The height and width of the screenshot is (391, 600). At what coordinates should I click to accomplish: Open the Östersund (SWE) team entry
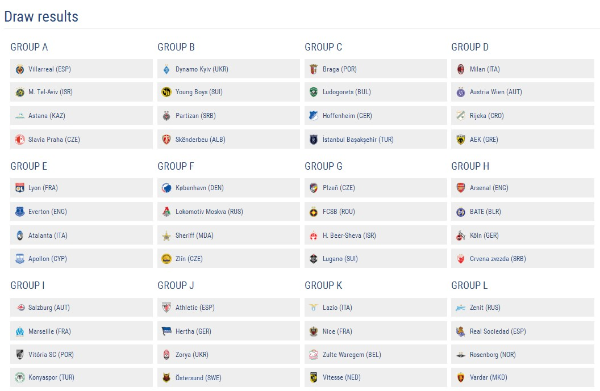228,377
